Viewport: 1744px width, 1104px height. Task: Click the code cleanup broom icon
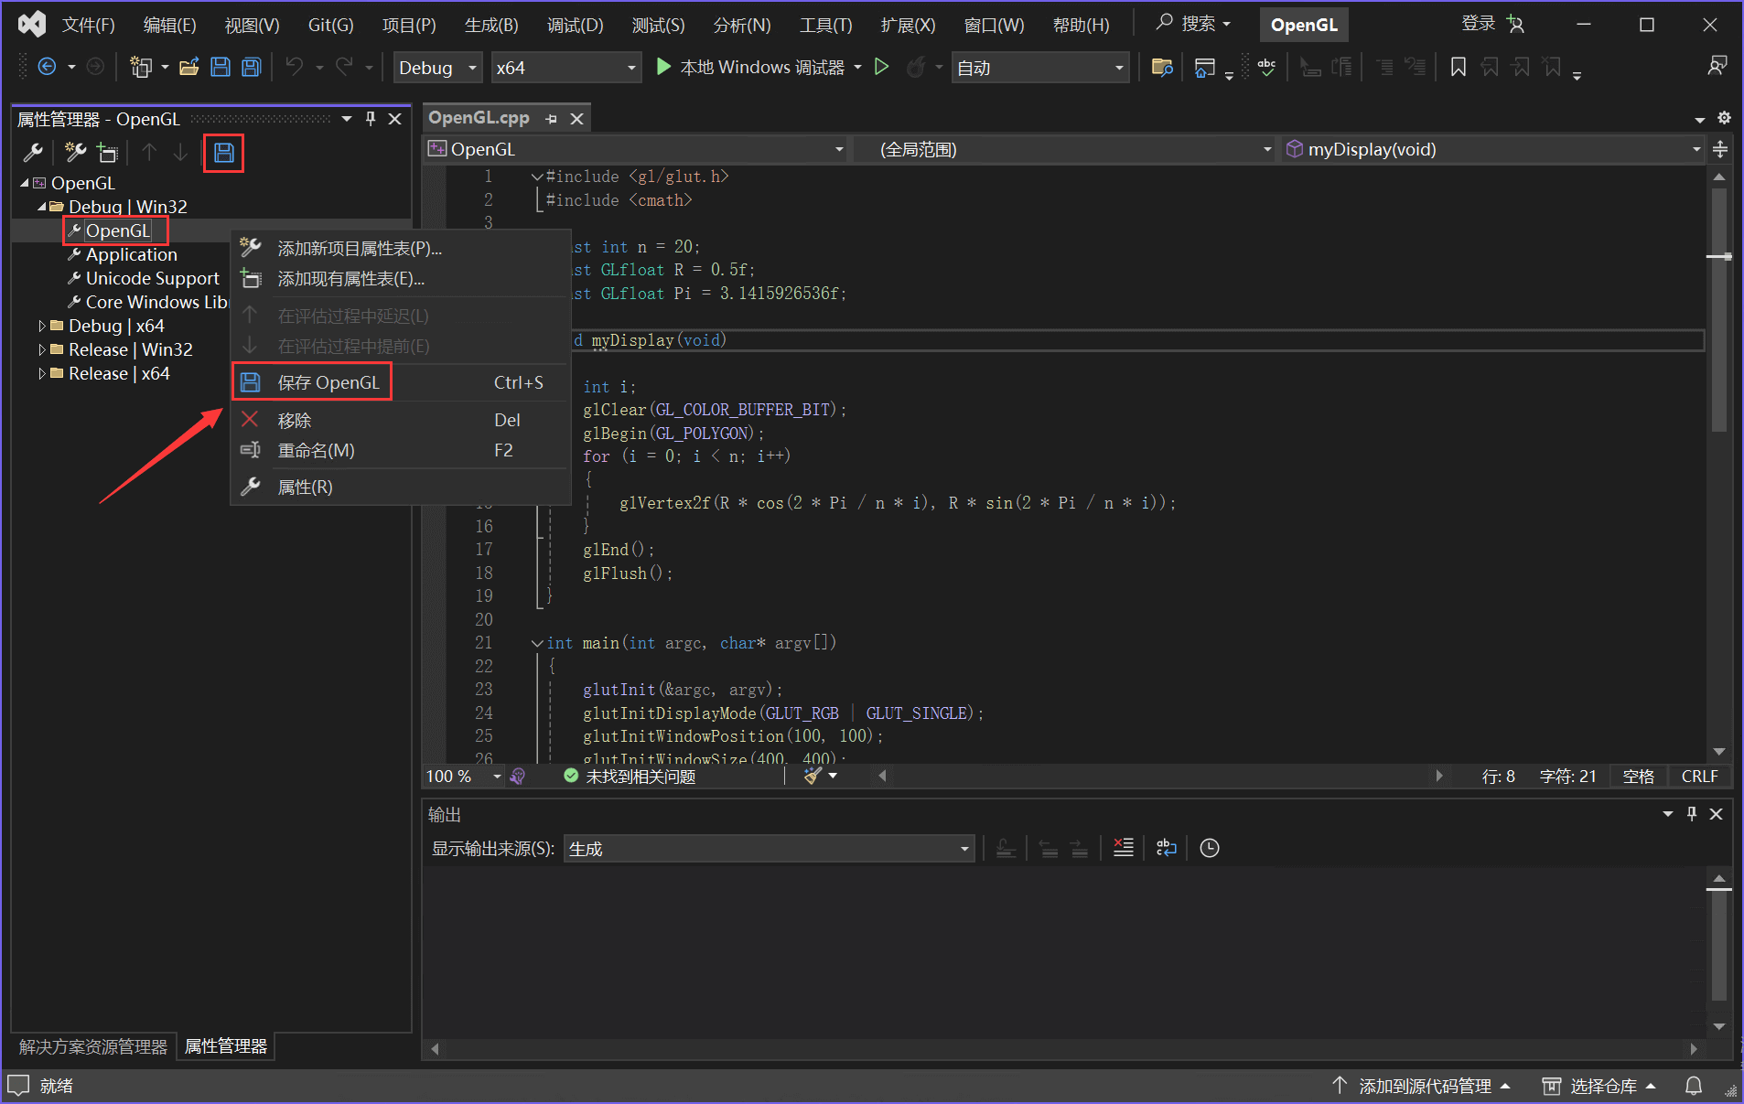813,776
